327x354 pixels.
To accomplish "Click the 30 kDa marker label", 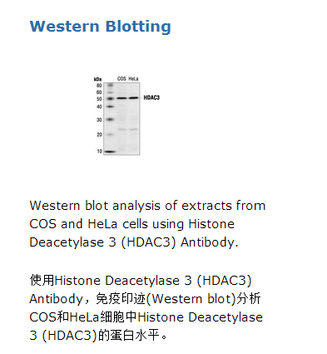I will 99,120.
